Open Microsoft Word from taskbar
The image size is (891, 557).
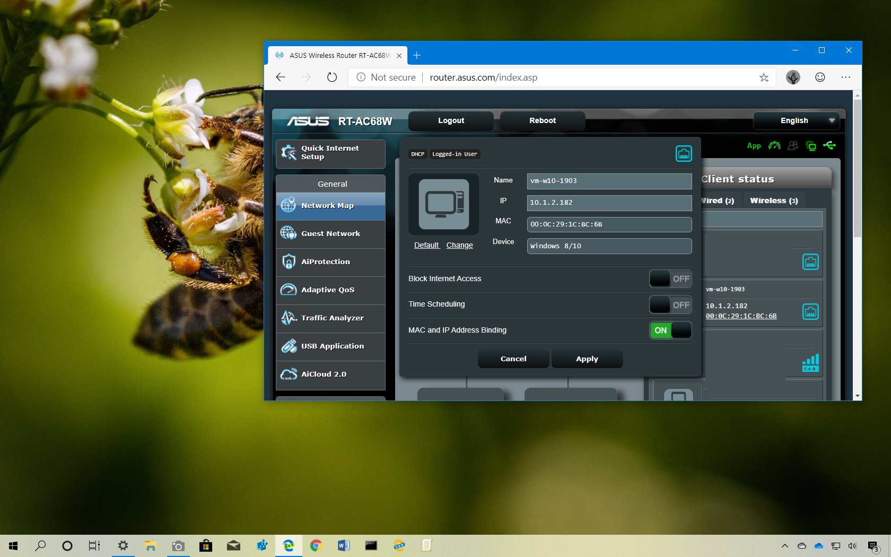click(x=344, y=546)
